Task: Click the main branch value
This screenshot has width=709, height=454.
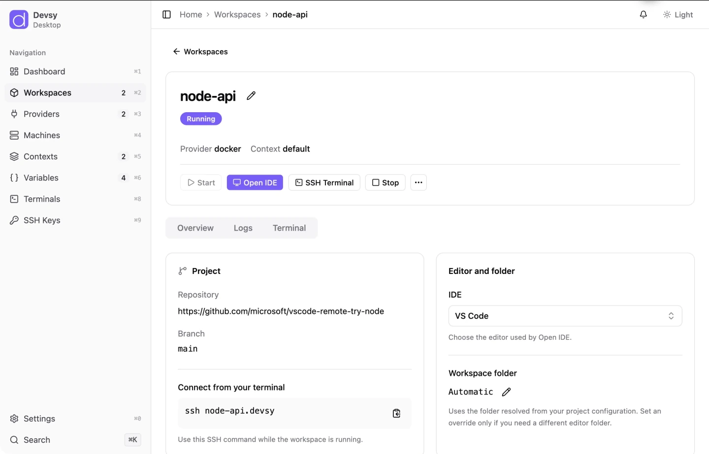Action: tap(188, 349)
